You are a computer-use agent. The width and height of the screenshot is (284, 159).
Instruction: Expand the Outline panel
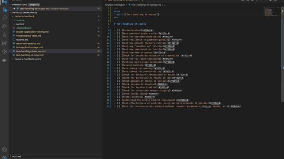11,156
